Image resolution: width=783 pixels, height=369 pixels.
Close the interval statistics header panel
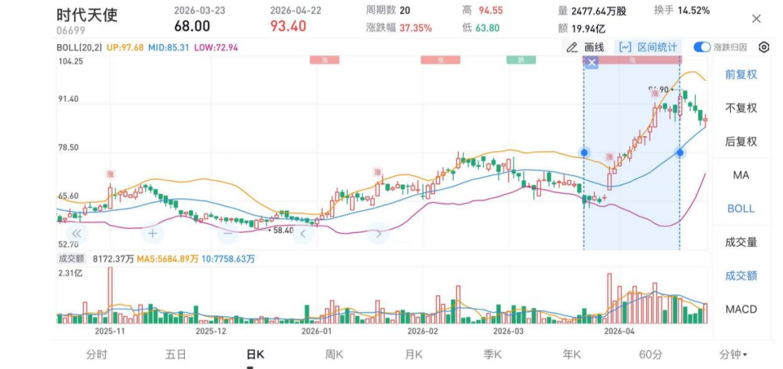click(x=756, y=19)
